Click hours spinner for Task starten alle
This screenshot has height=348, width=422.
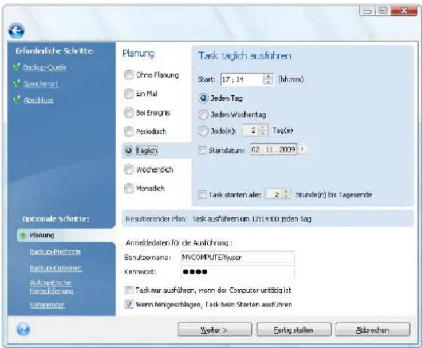(286, 194)
